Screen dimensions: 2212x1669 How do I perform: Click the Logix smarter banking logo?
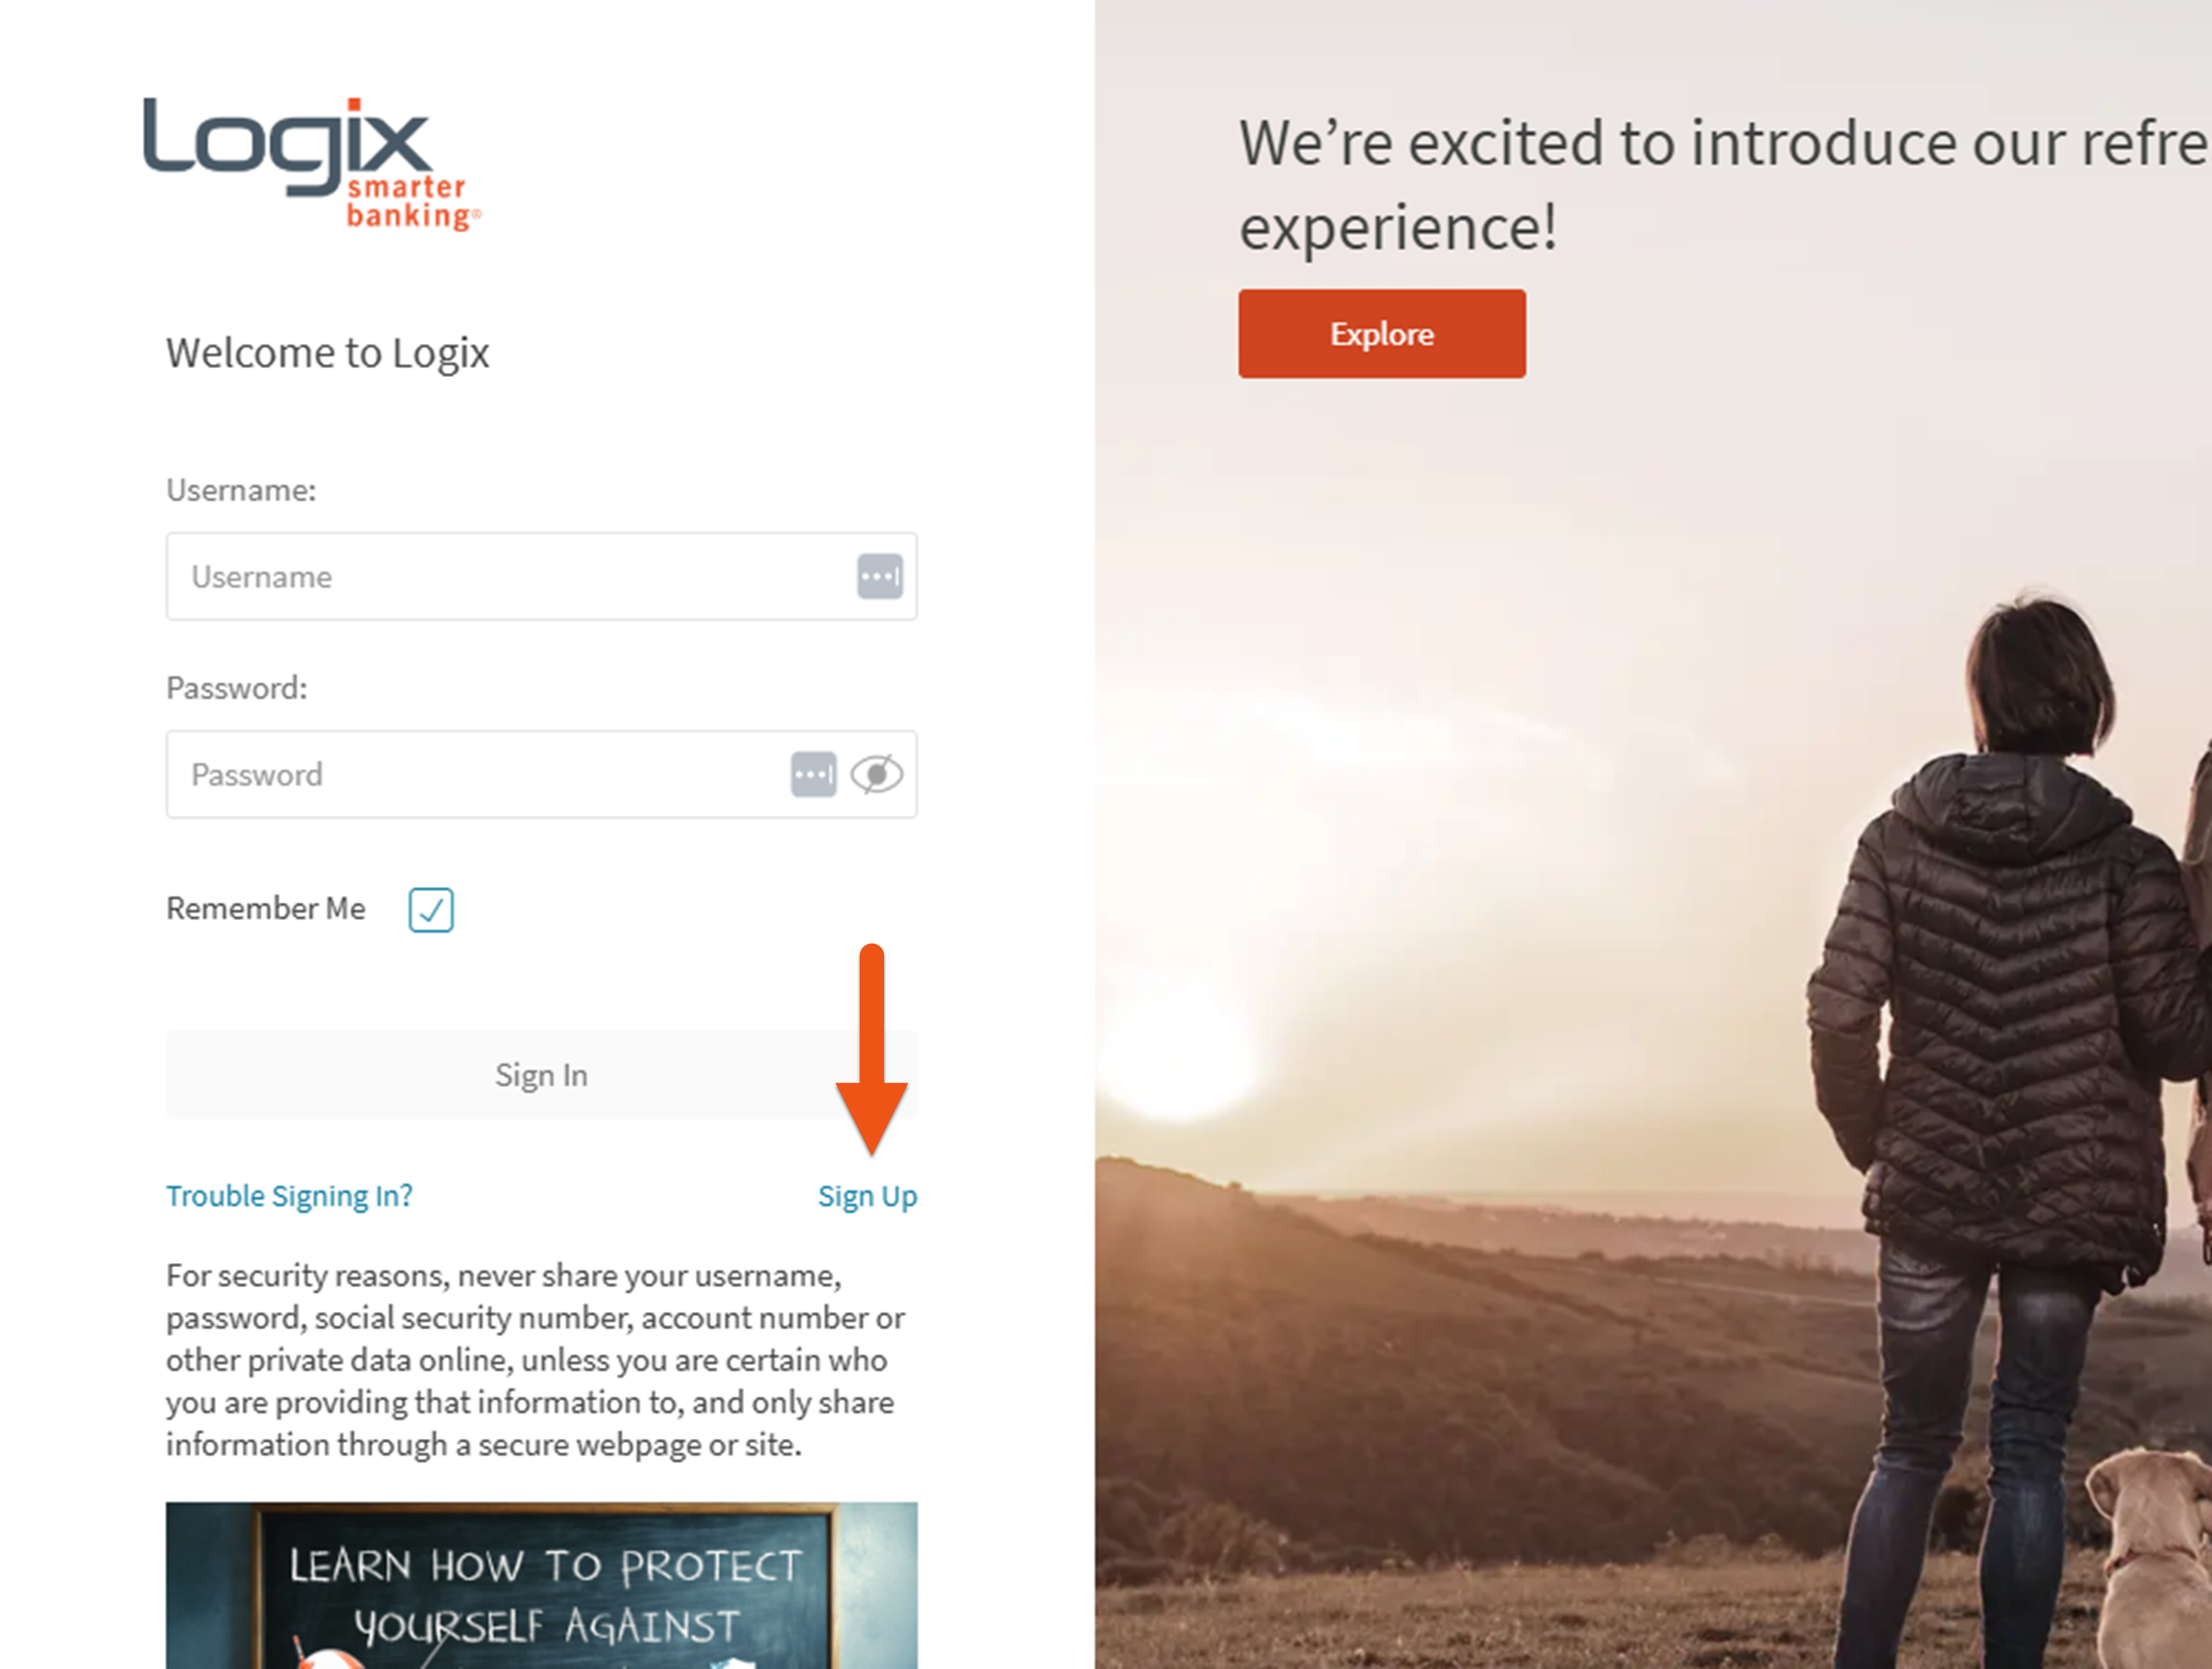pyautogui.click(x=311, y=164)
